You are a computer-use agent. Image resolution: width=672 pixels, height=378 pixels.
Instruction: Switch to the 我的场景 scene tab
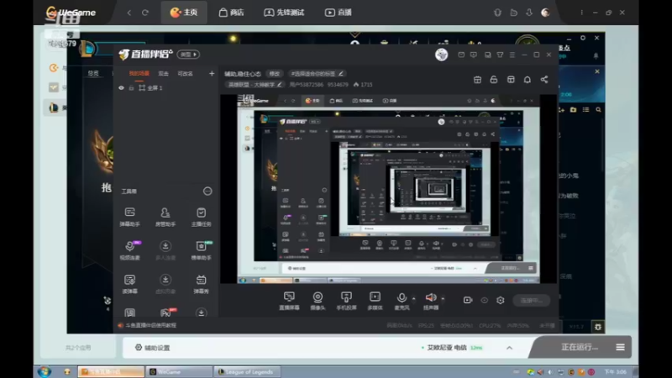pos(139,74)
